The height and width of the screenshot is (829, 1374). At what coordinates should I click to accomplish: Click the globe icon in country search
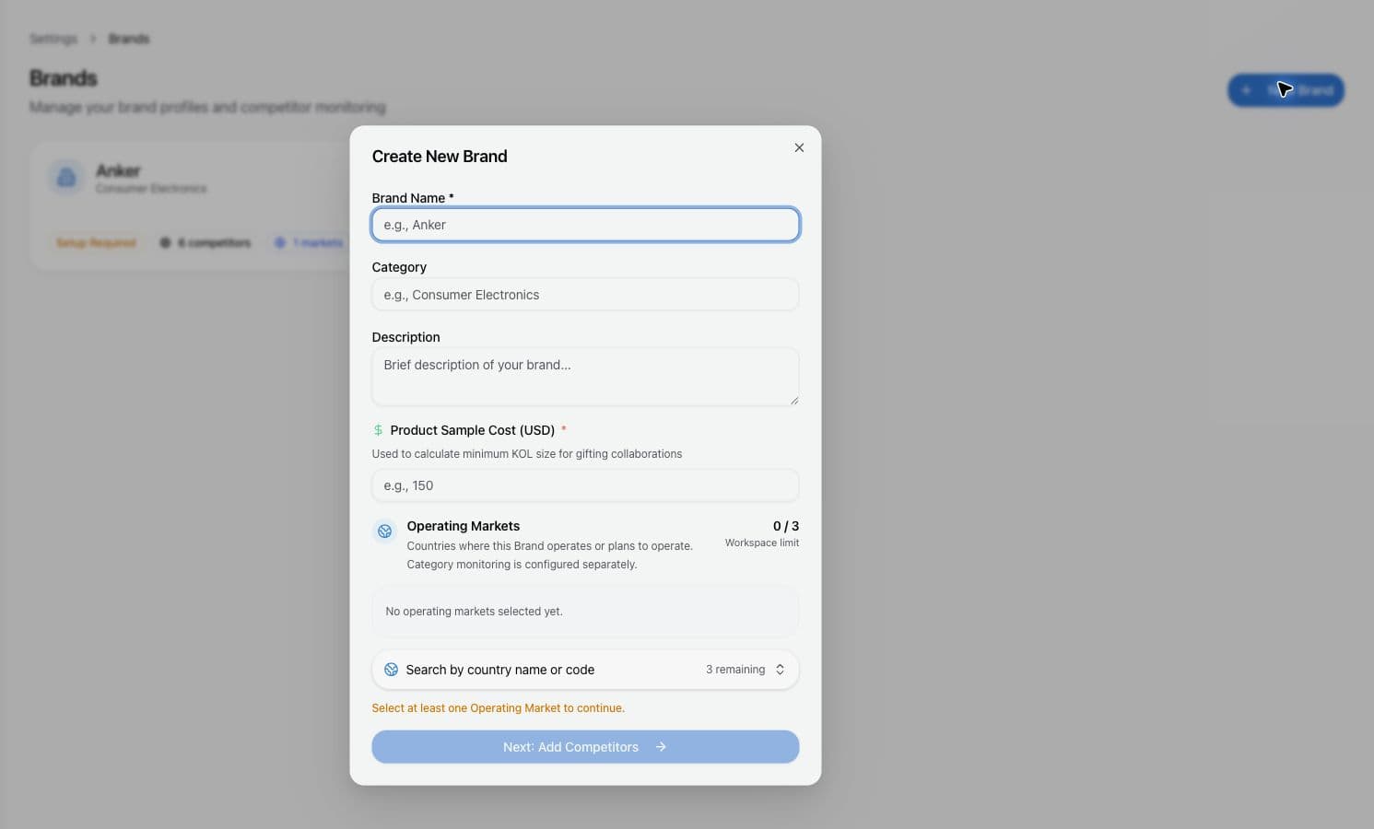coord(391,670)
